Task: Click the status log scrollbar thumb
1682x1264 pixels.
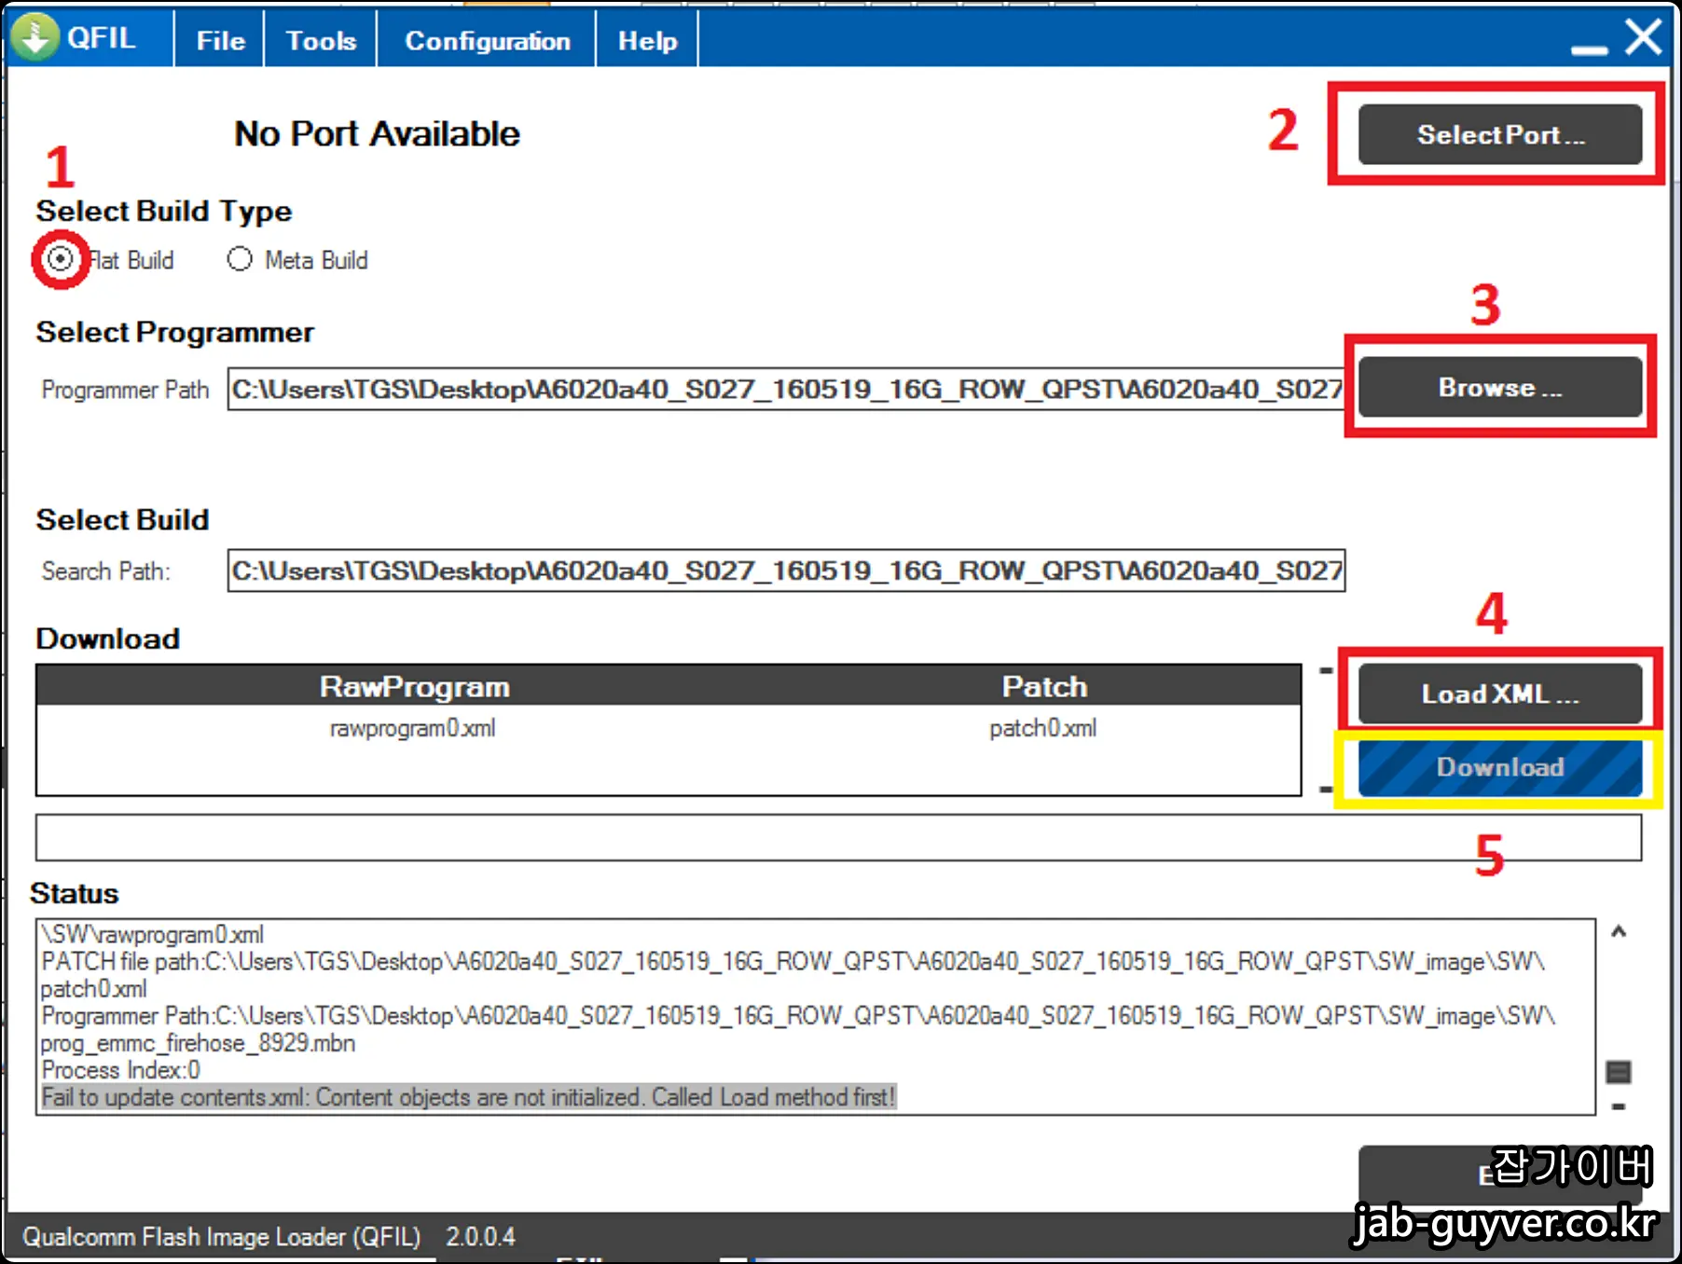Action: point(1619,1072)
